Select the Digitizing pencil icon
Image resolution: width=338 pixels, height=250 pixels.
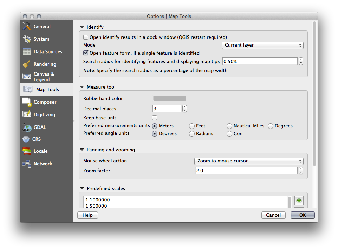click(27, 115)
